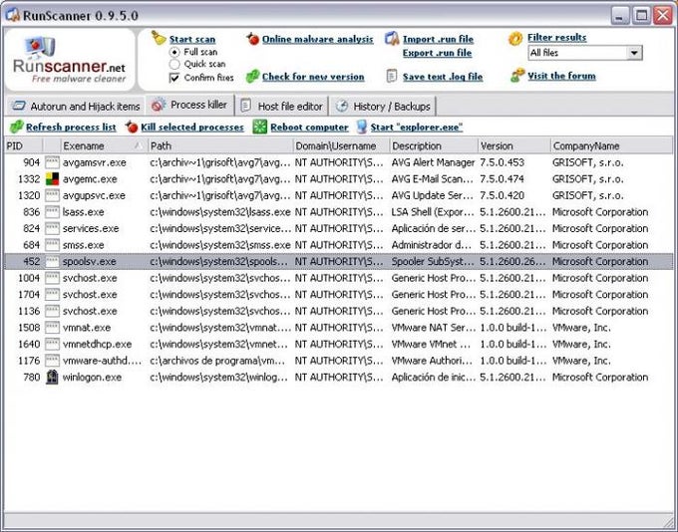Click the monitor icon beside Start explorer.exe
The height and width of the screenshot is (532, 678).
[361, 128]
